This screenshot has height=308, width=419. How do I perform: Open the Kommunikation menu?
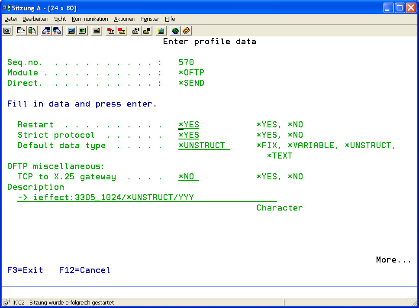tap(90, 19)
